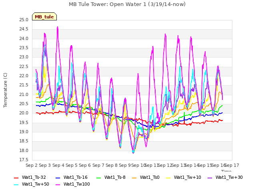Click the 23.5 y-axis tick label
The width and height of the screenshot is (256, 192).
pos(24,48)
